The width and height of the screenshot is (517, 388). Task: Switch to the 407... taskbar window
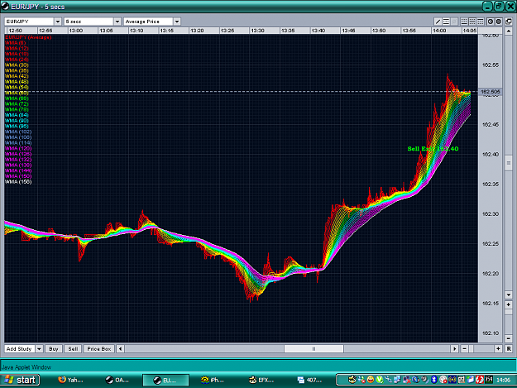coord(310,380)
